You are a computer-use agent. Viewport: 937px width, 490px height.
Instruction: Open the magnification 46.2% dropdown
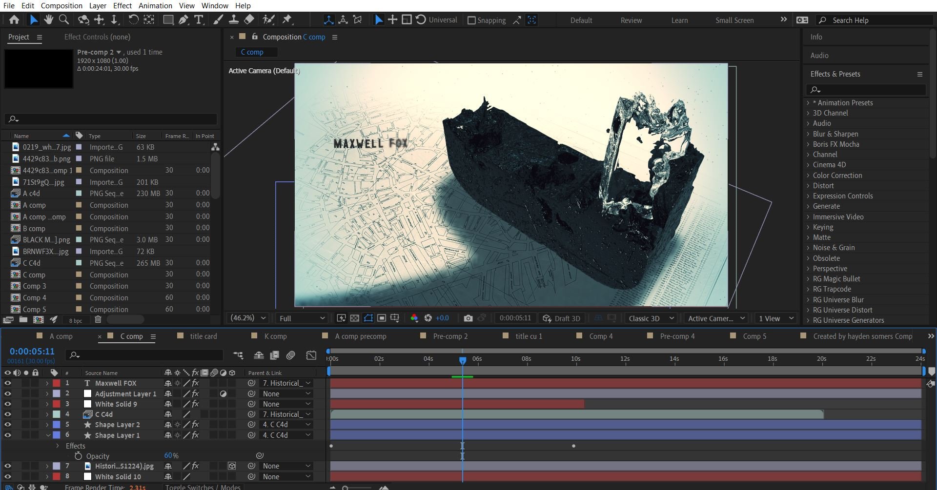[x=248, y=318]
